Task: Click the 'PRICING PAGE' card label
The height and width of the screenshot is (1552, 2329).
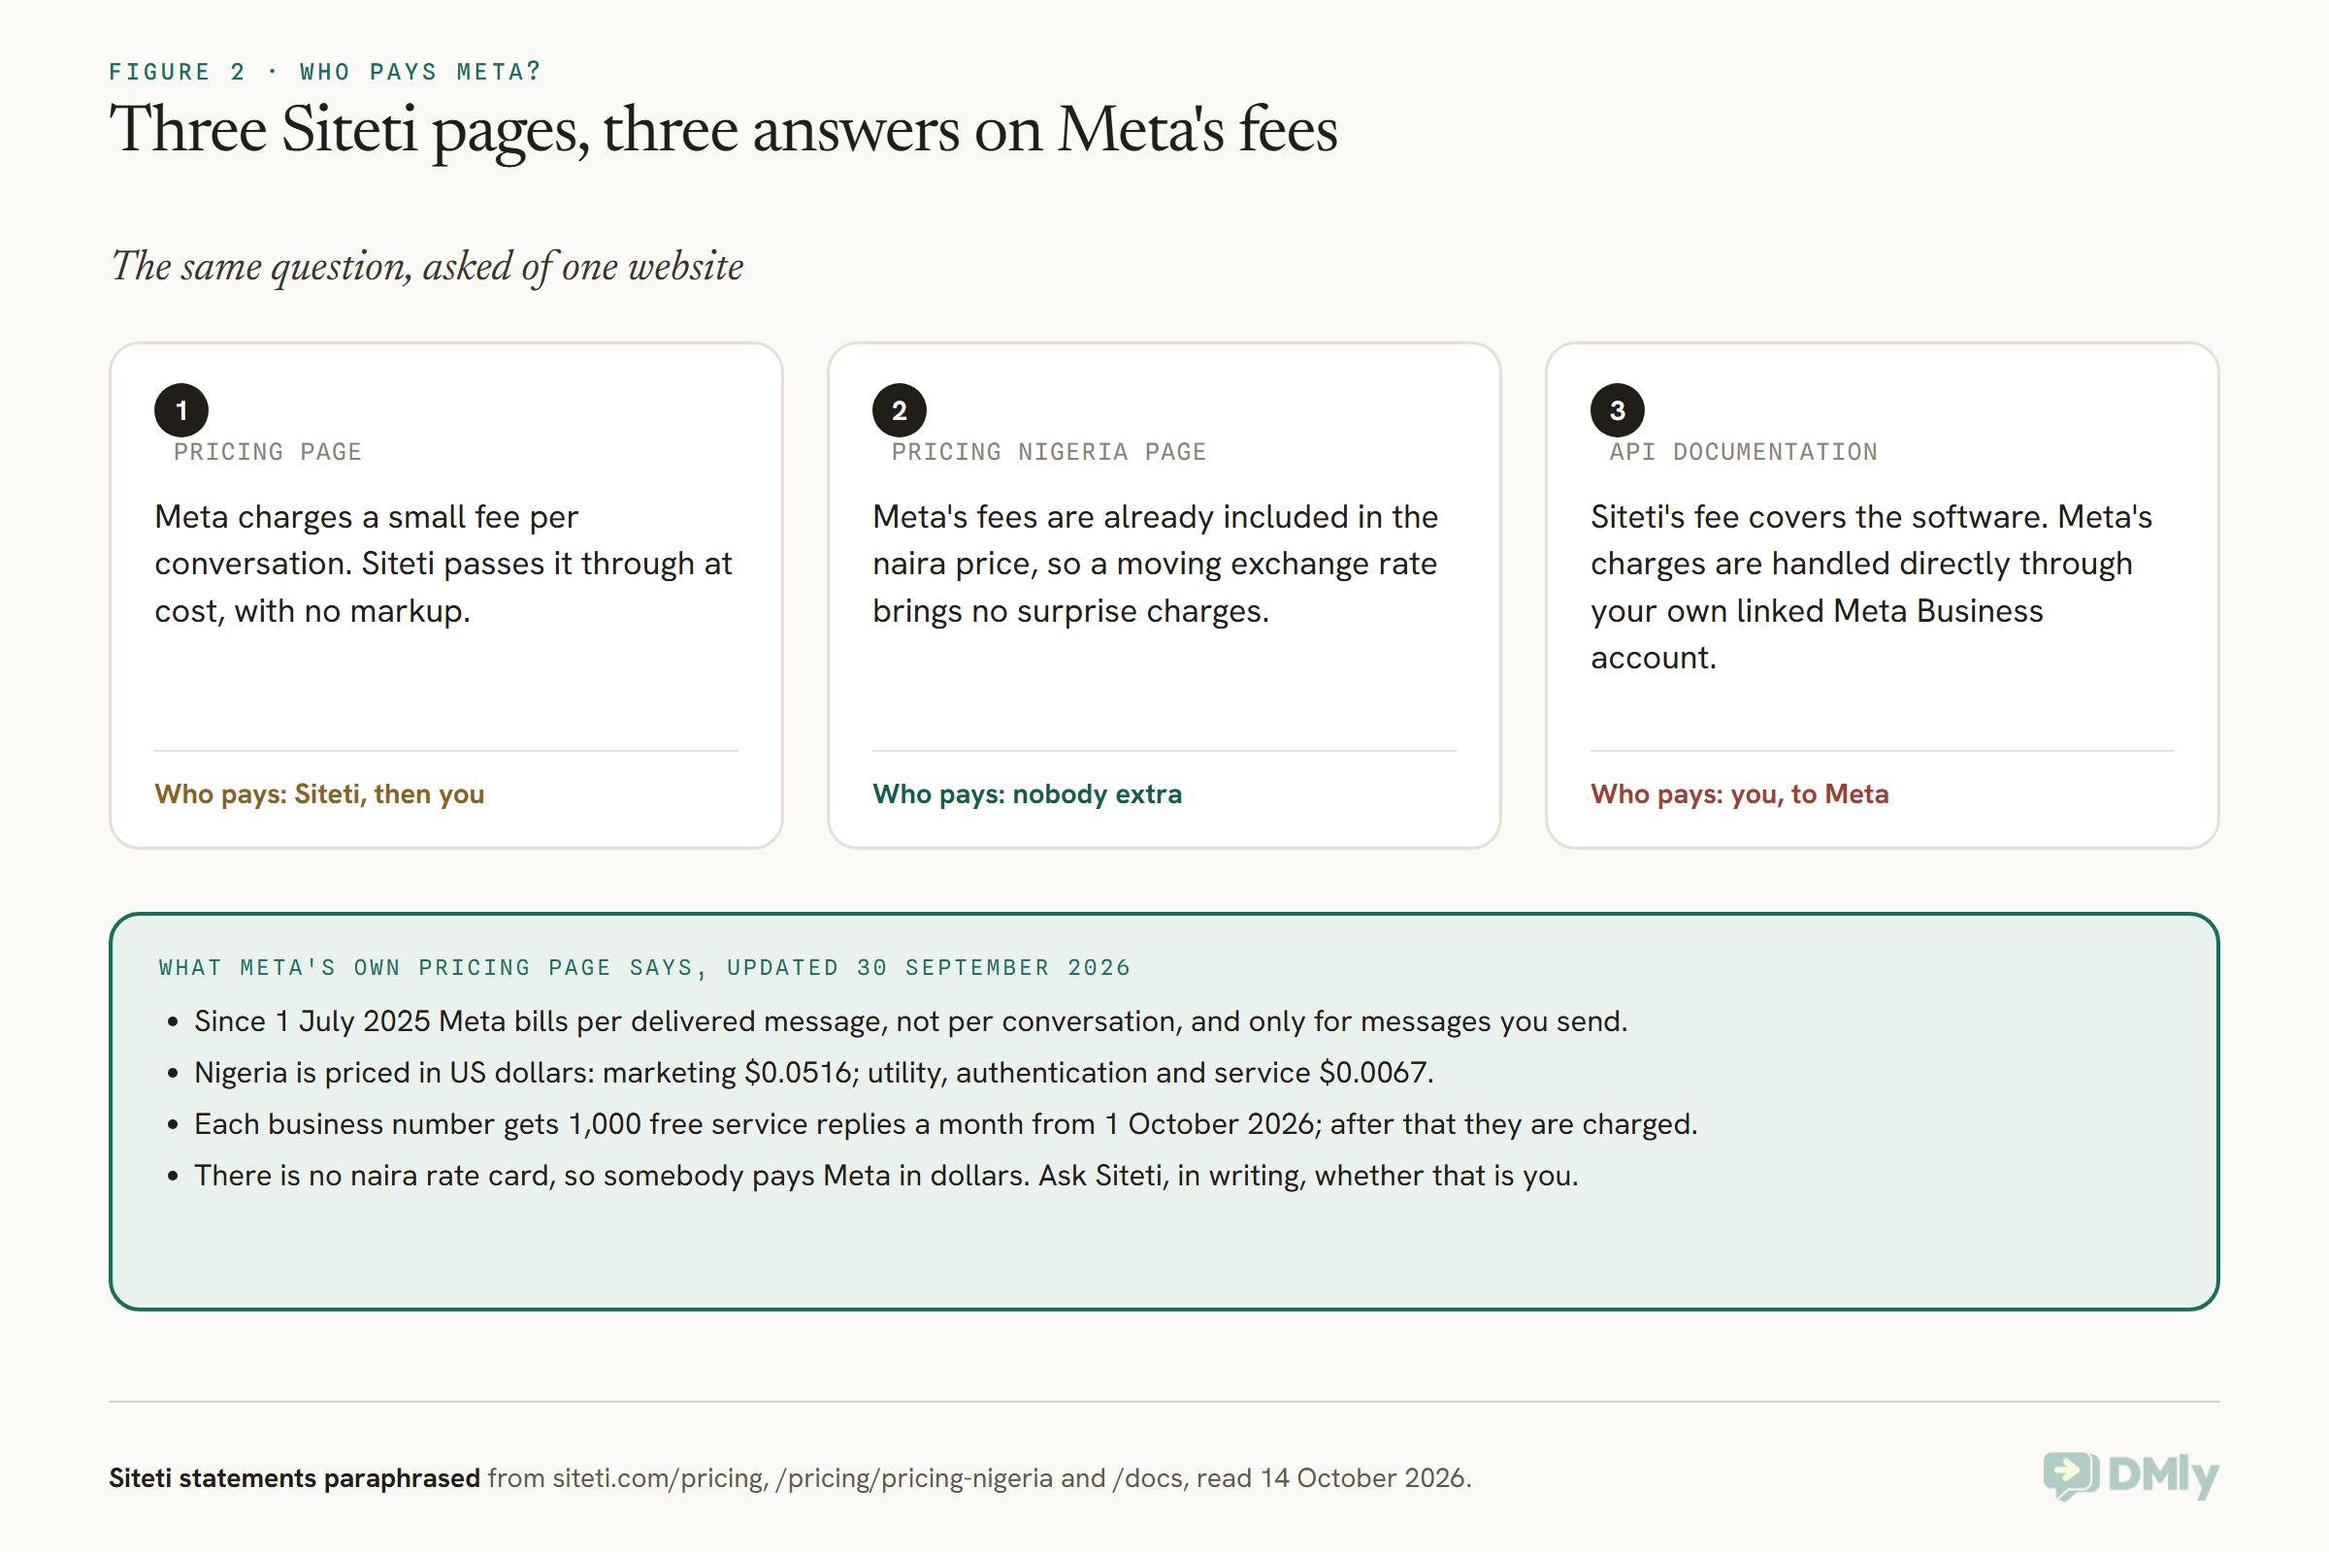Action: [x=268, y=451]
